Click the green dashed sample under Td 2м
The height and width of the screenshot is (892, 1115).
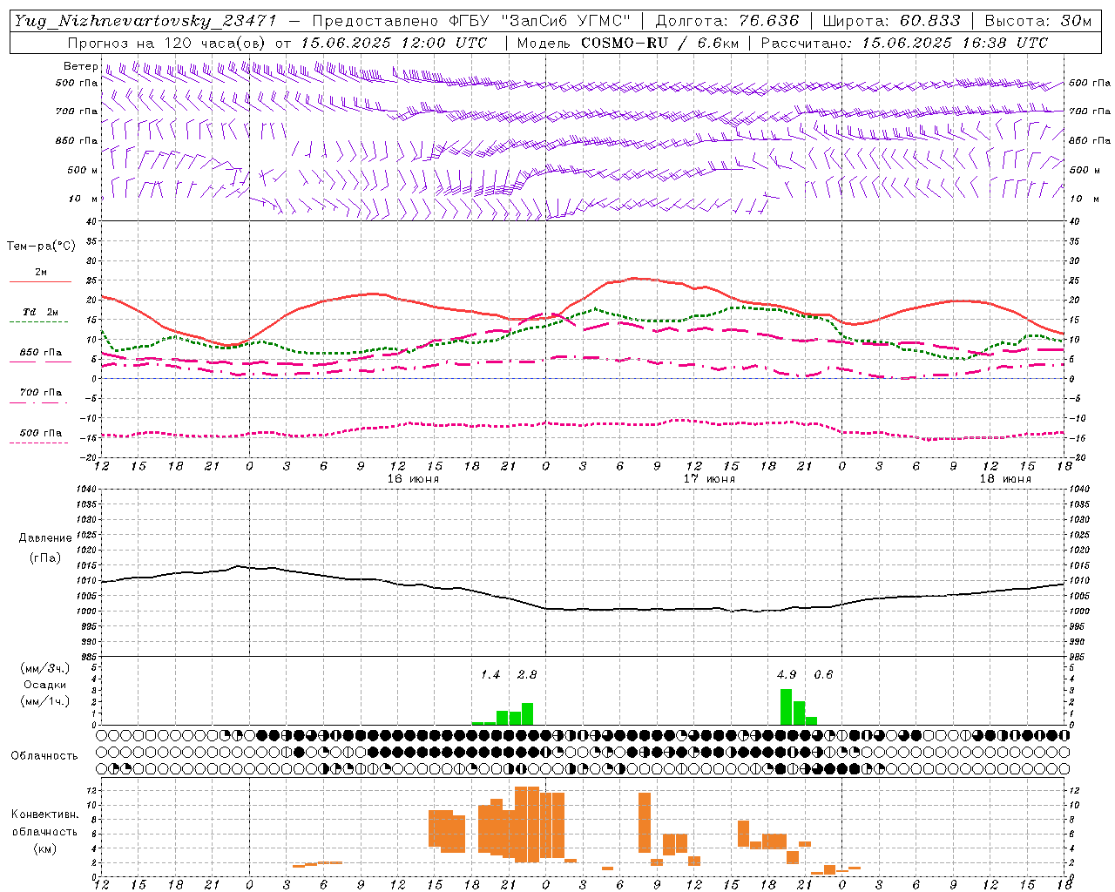39,322
